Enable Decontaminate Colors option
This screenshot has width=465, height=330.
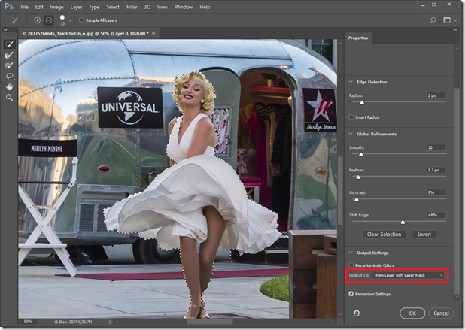352,265
